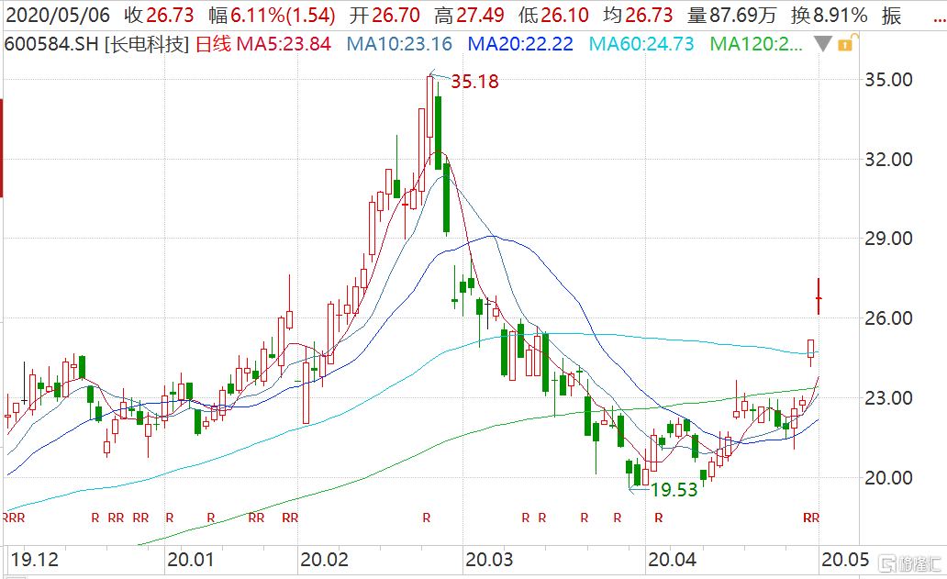The height and width of the screenshot is (579, 947).
Task: Click the 32.00 price axis label
Action: pos(888,160)
